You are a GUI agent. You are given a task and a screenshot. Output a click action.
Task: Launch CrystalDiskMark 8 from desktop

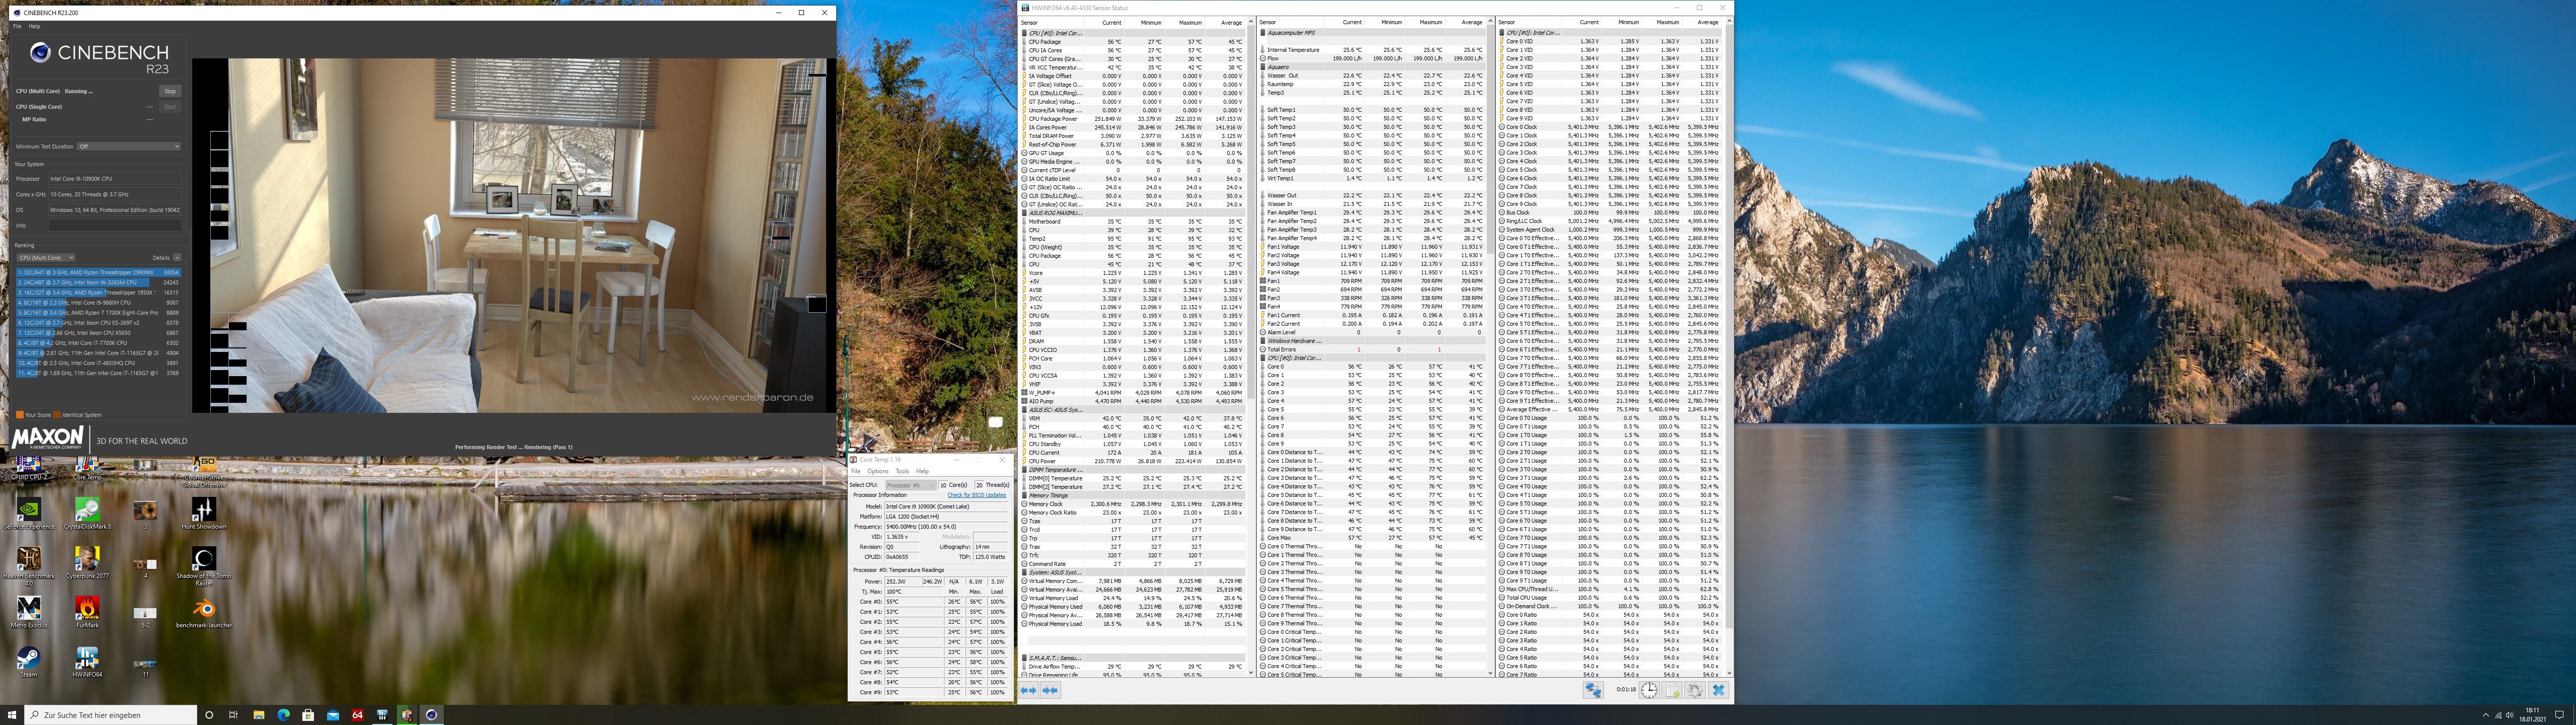(87, 514)
